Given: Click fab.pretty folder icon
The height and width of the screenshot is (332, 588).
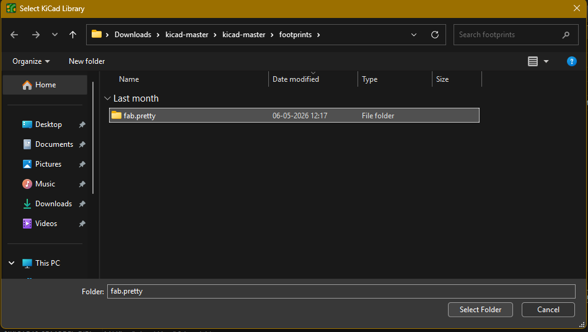Looking at the screenshot, I should click(116, 115).
